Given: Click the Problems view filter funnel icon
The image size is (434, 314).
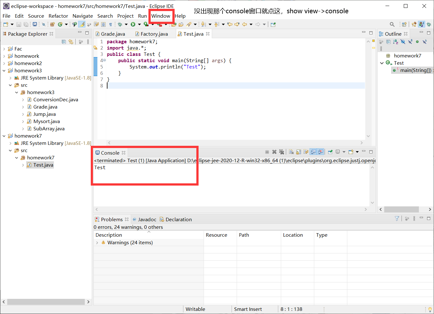Looking at the screenshot, I should coord(397,218).
